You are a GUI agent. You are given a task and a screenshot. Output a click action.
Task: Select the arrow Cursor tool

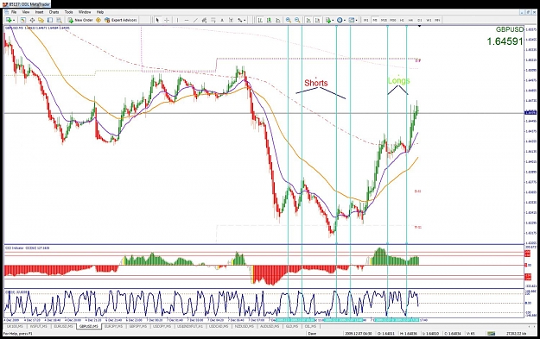tap(157, 21)
